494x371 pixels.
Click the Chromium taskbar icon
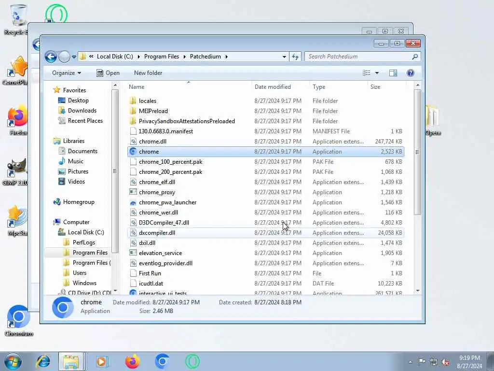[162, 361]
